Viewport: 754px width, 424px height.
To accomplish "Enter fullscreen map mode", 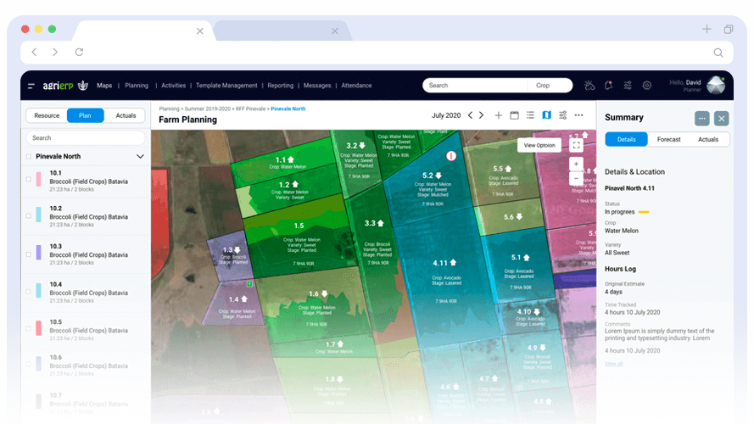I will 576,145.
